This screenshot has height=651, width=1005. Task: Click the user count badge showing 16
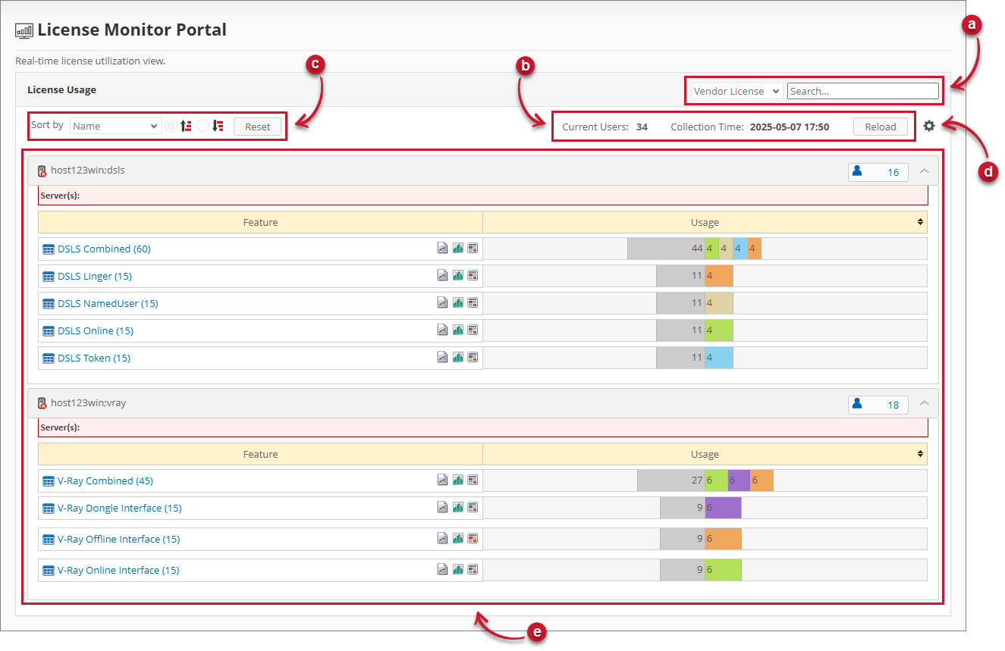point(878,172)
